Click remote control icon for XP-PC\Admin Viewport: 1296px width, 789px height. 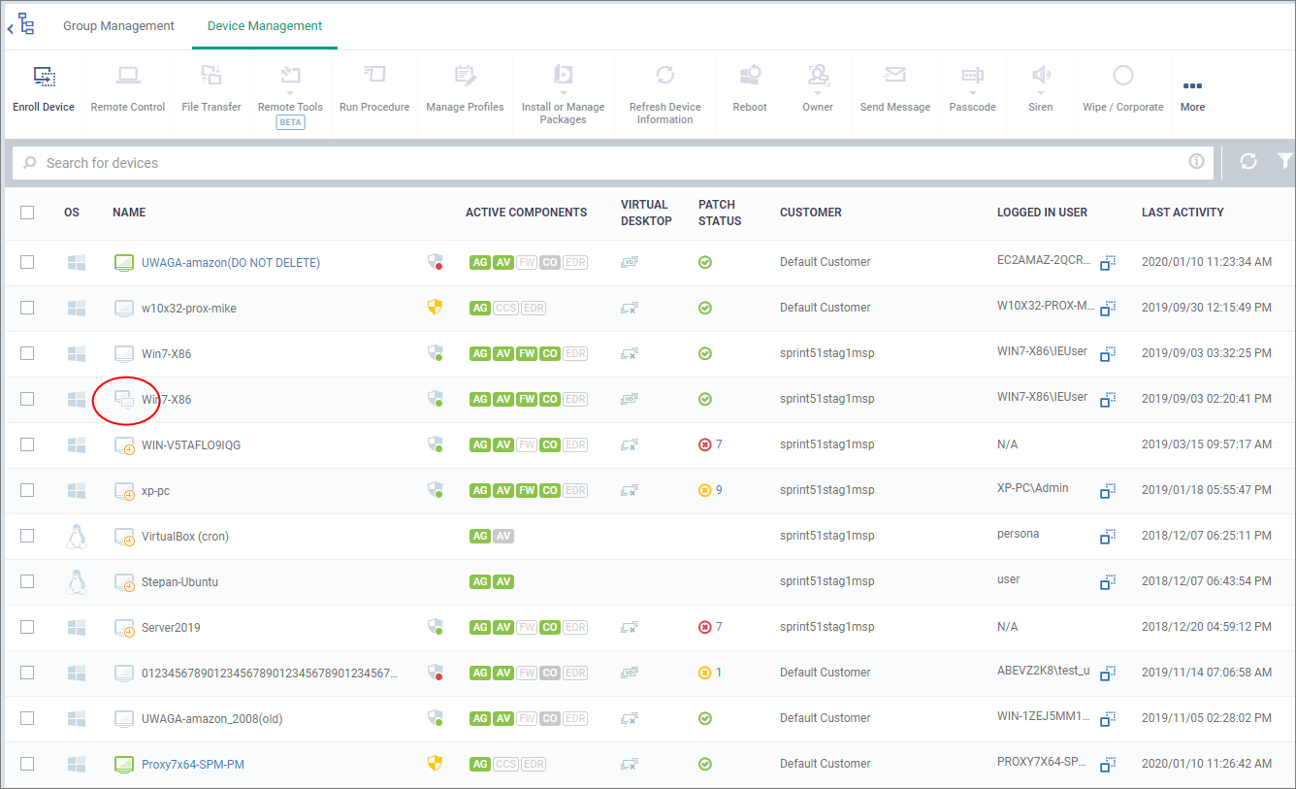click(x=1108, y=491)
